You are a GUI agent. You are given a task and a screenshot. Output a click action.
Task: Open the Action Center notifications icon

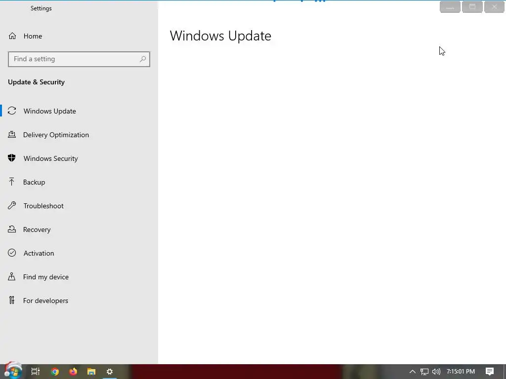[x=490, y=372]
